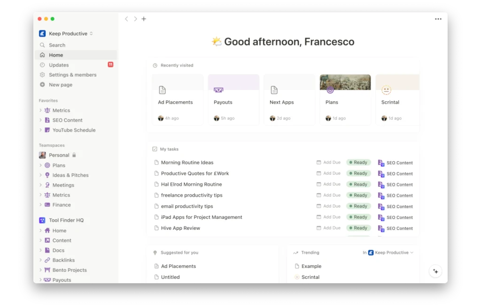Open the Plans card with painting cover
The image size is (481, 307).
tap(345, 99)
